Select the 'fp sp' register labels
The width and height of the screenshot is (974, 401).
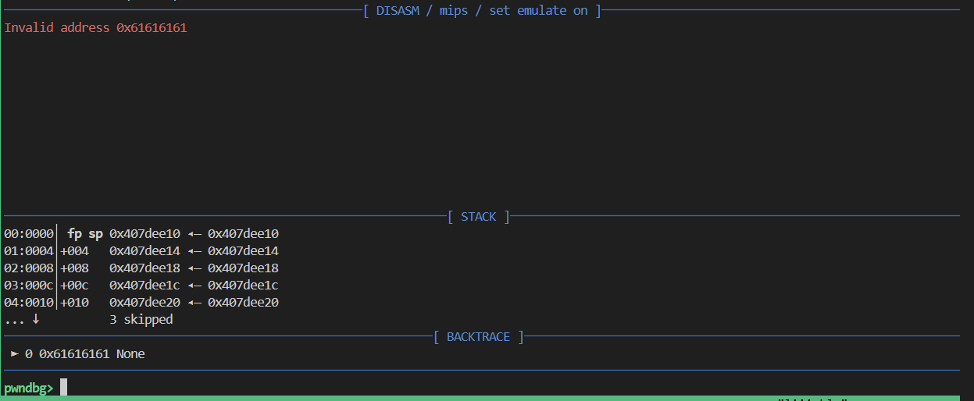(x=85, y=234)
